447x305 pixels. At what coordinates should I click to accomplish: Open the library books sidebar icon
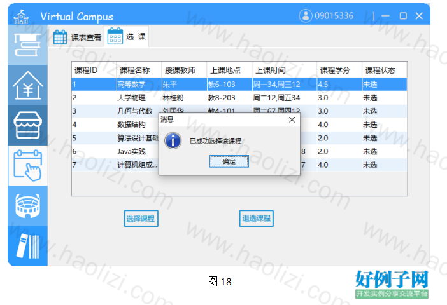tap(27, 246)
